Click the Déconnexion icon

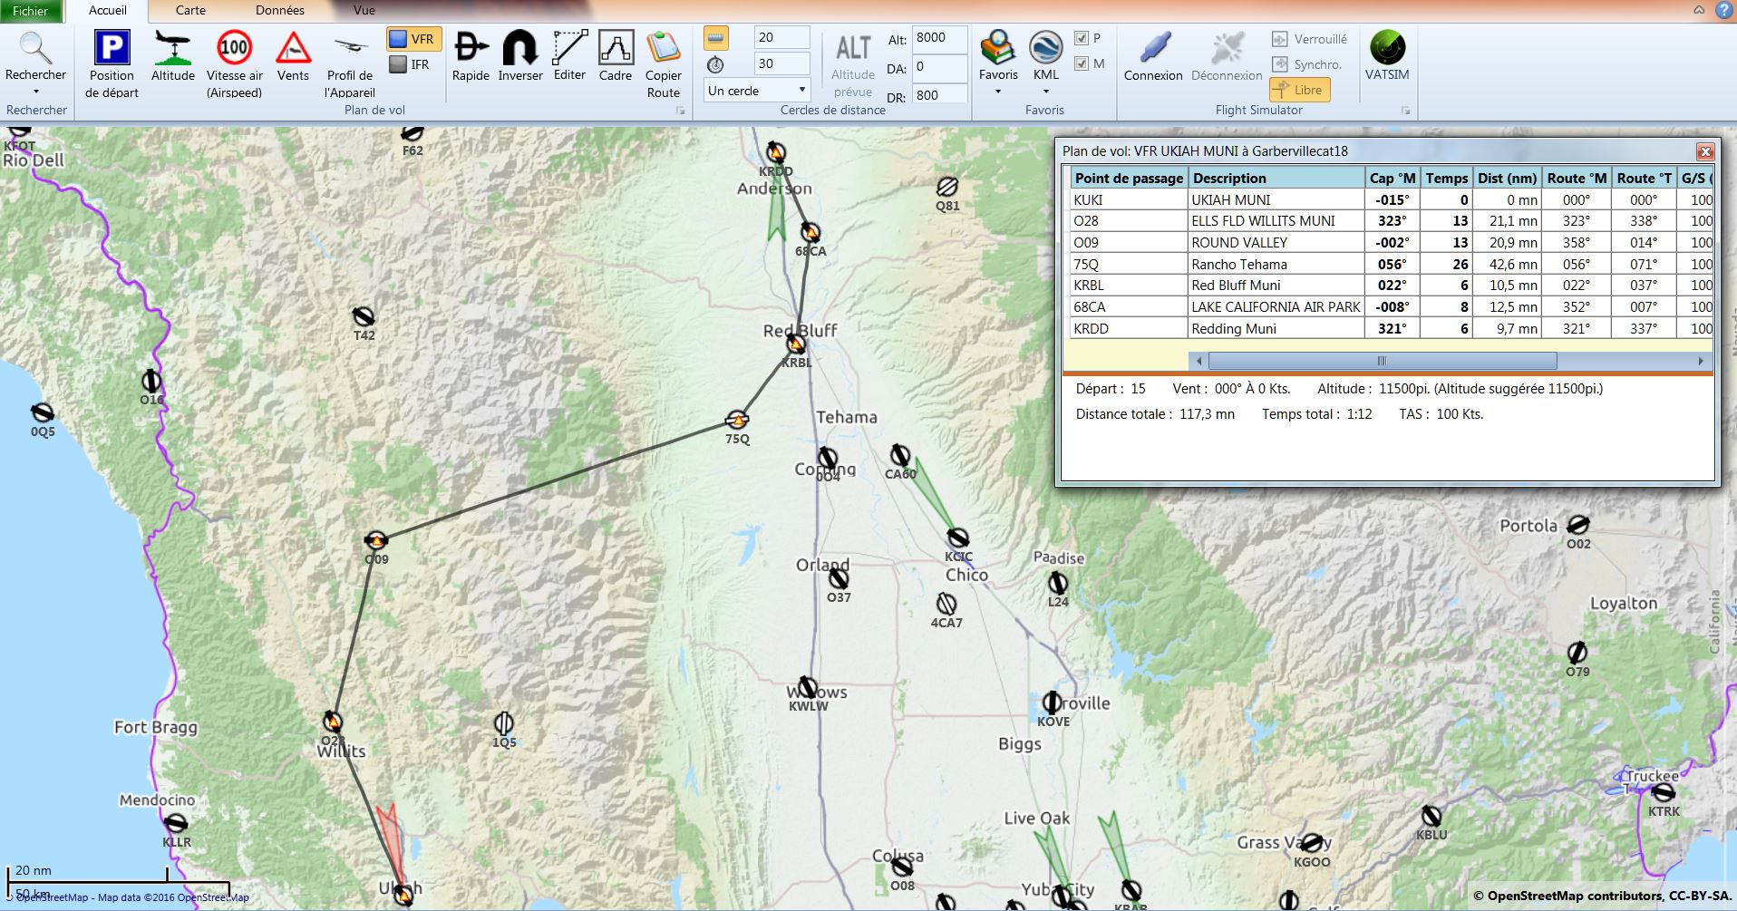1227,47
